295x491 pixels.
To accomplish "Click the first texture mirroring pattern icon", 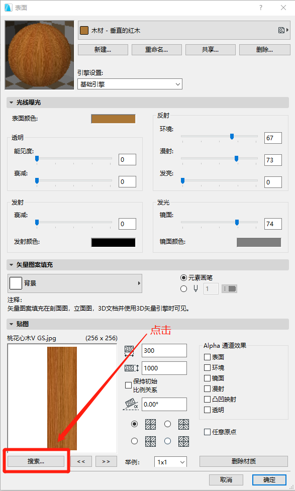I will pos(151,424).
